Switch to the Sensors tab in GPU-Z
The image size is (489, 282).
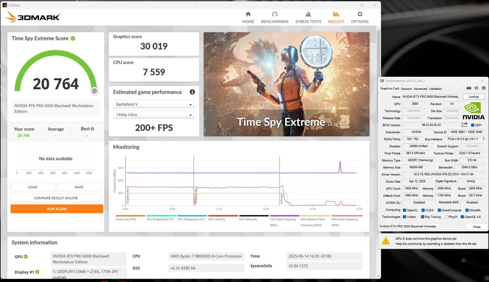(406, 89)
